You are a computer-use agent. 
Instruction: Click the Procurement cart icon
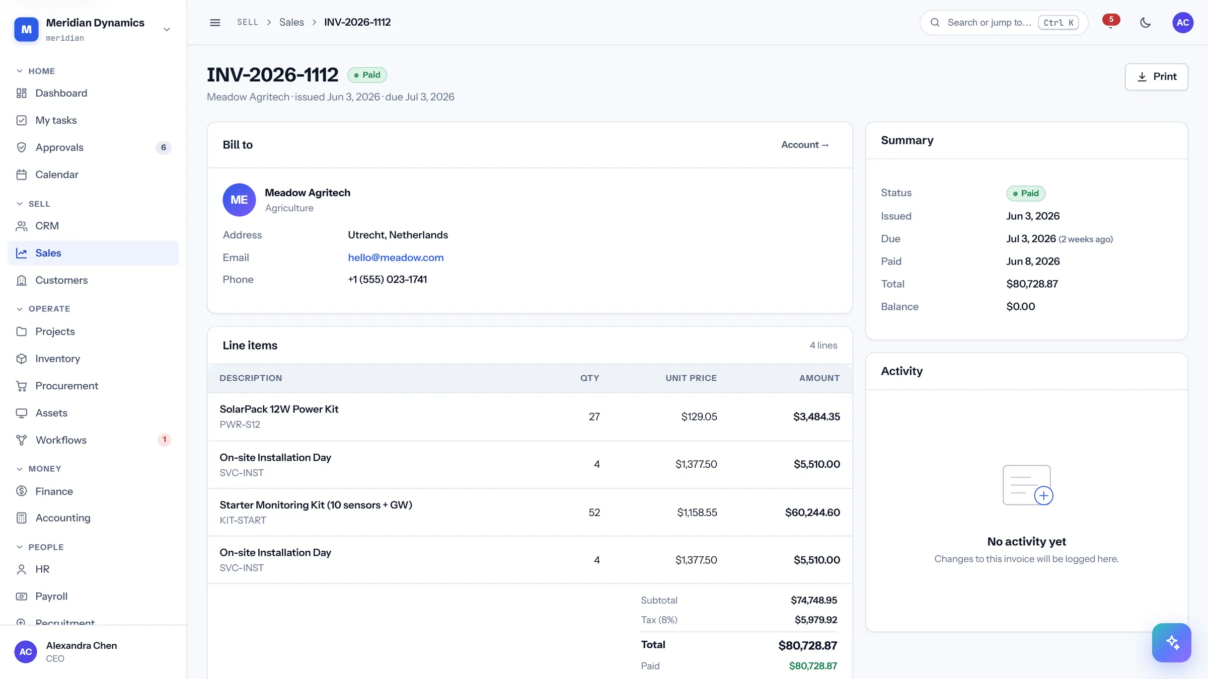[21, 386]
